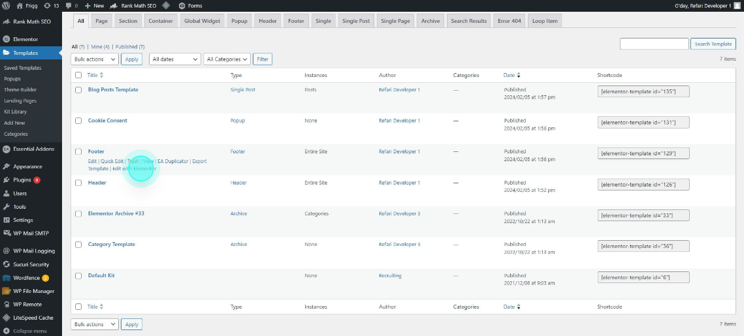The width and height of the screenshot is (744, 336).
Task: Open the Elementor sidebar icon
Action: pyautogui.click(x=6, y=39)
